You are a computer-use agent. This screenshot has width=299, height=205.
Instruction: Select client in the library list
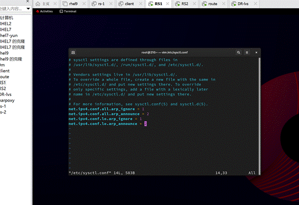(x=4, y=71)
